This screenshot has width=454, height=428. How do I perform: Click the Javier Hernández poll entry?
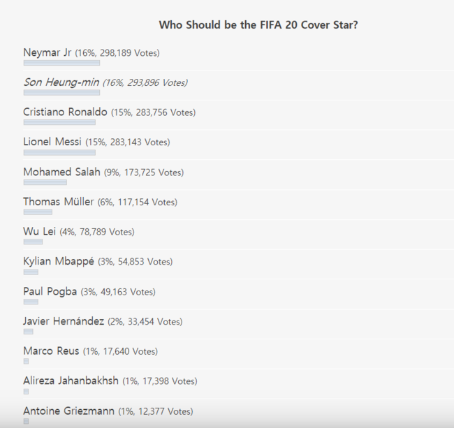[x=103, y=321]
